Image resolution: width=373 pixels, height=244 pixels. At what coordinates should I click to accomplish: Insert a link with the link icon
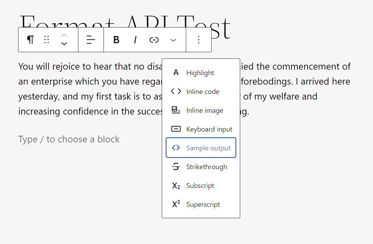(154, 40)
